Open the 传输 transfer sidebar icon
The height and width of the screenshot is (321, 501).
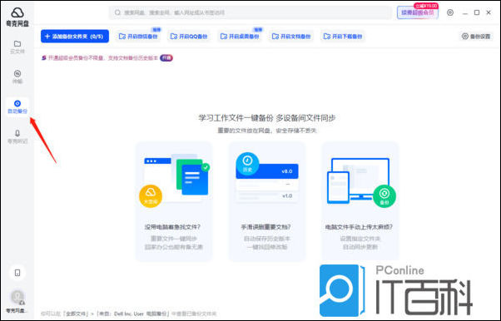(17, 77)
